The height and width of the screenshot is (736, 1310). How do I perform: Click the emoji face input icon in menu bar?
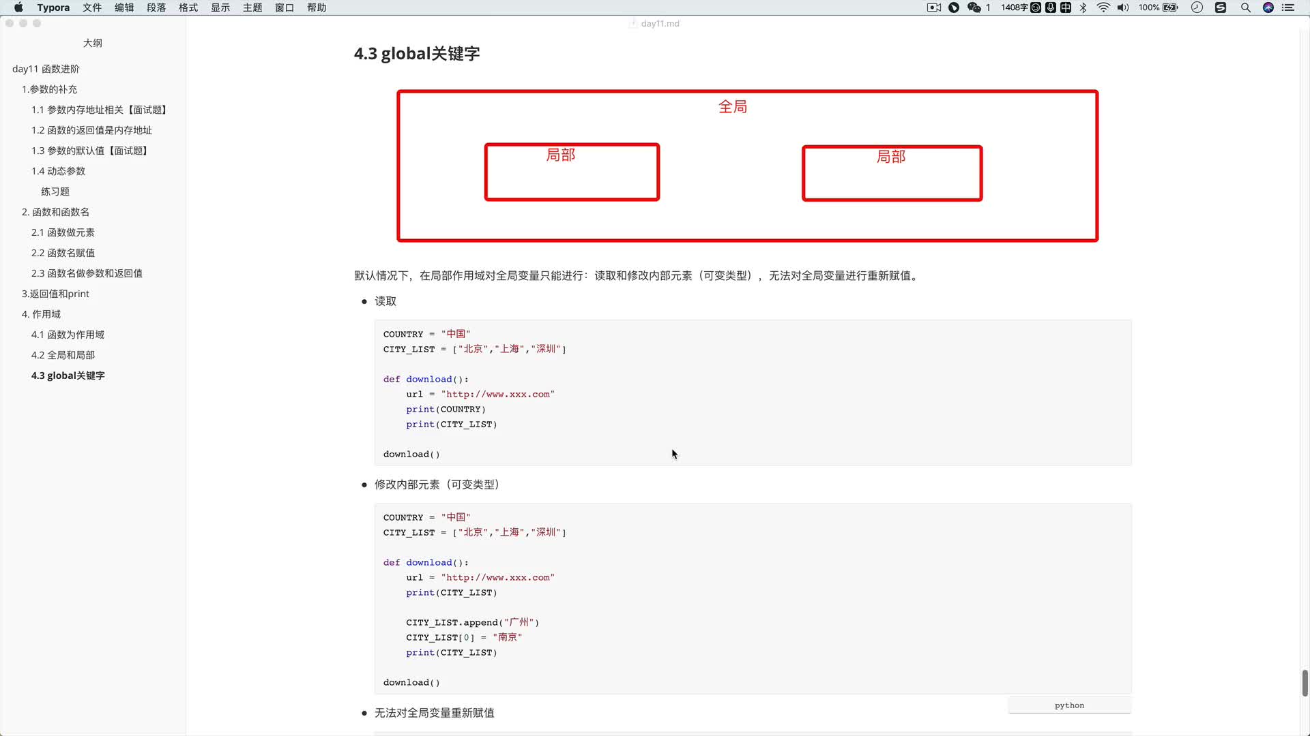(1036, 7)
